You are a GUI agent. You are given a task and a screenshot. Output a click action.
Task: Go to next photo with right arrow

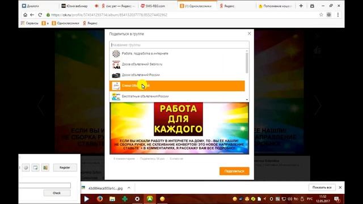(318, 106)
